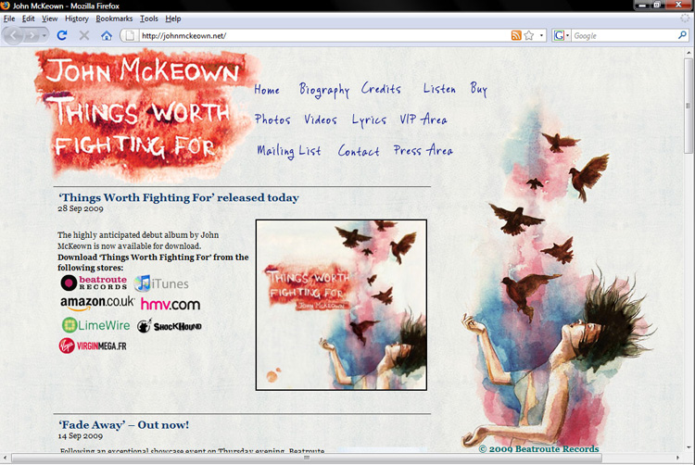Open the Lyrics page link
Image resolution: width=695 pixels, height=465 pixels.
pos(369,120)
